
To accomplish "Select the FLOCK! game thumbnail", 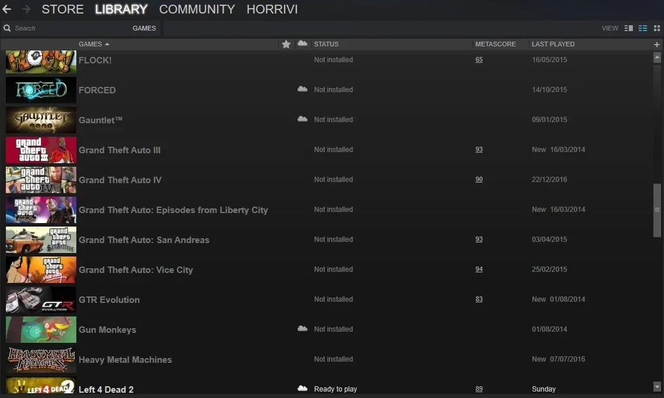I will pyautogui.click(x=41, y=62).
